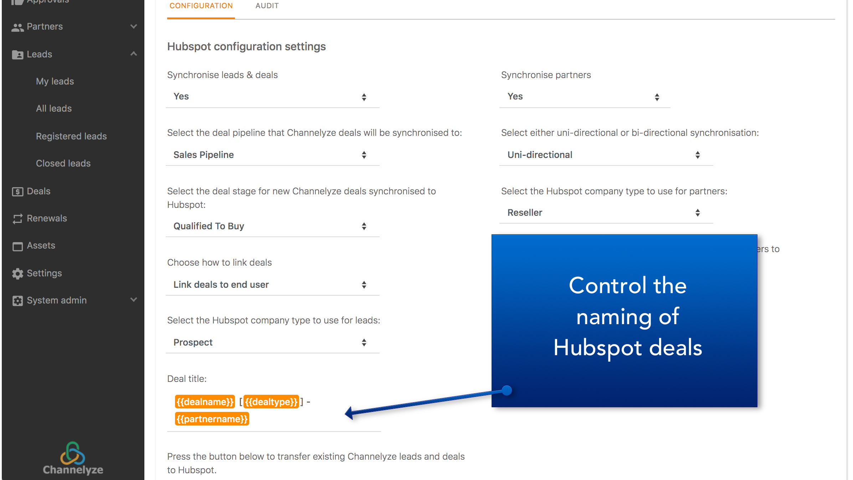Click the 'Choose how to link deals' label
Screen dimensions: 853x480
[219, 262]
